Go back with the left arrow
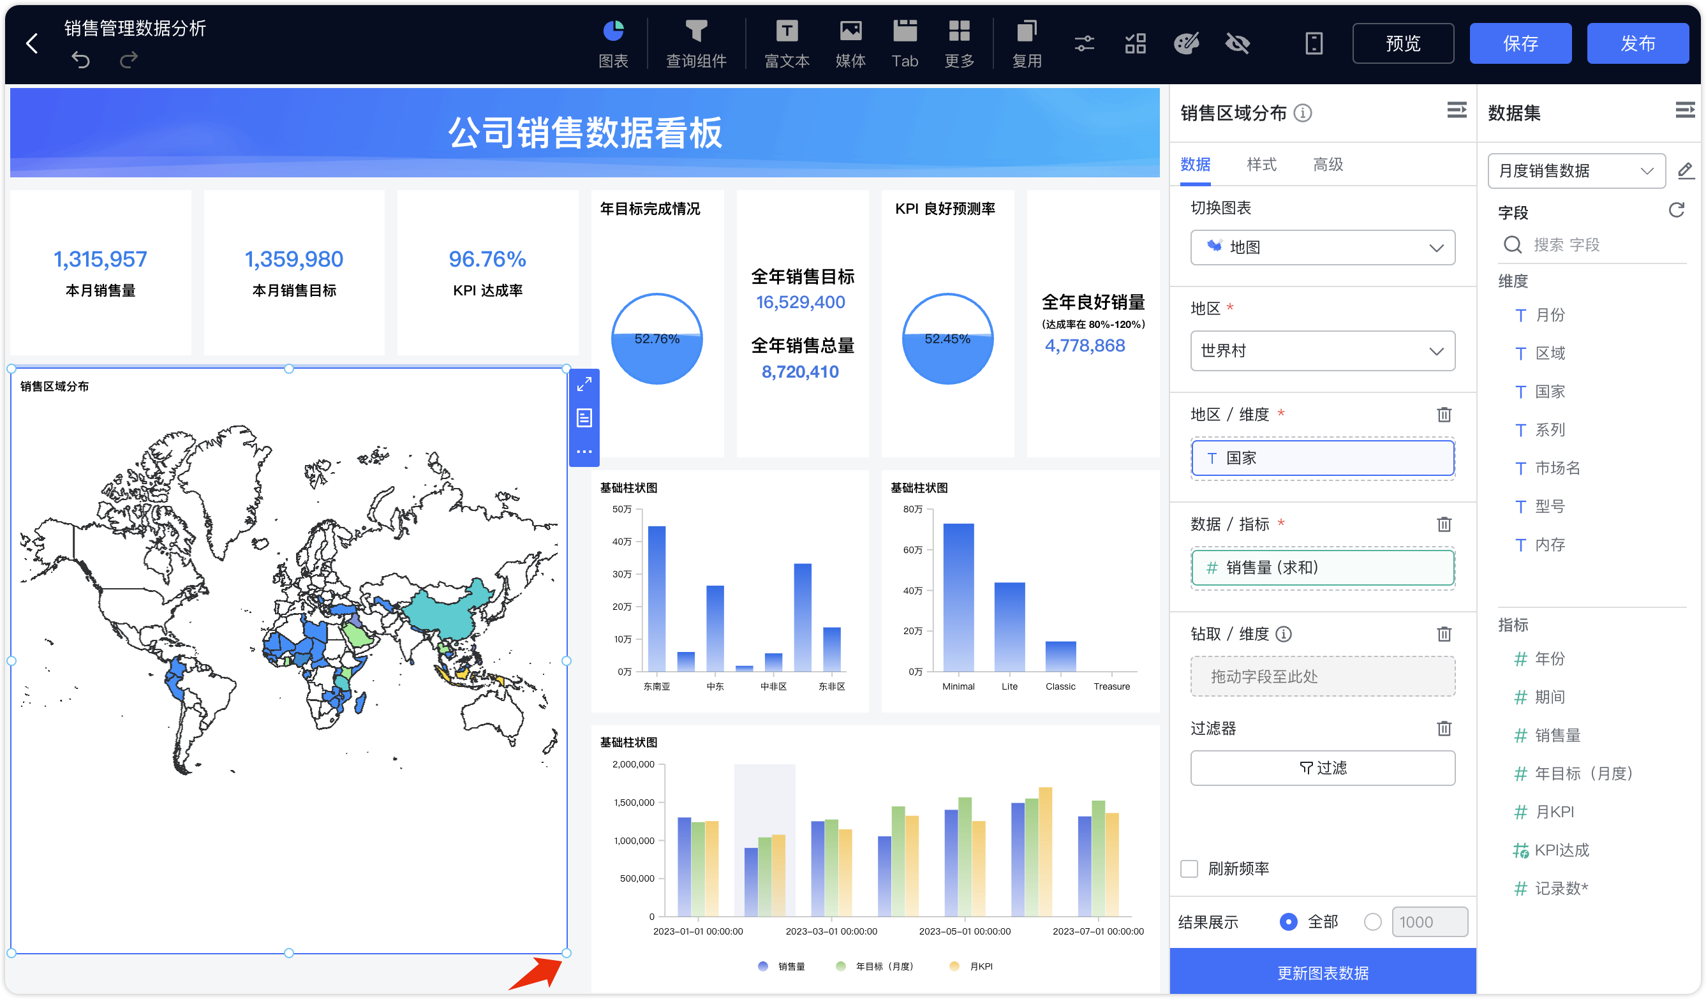The height and width of the screenshot is (999, 1706). pos(32,44)
